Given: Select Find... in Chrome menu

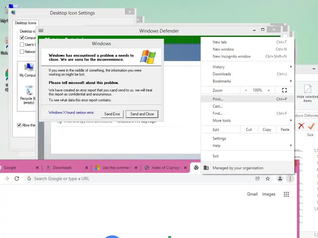Looking at the screenshot, I should [248, 113].
